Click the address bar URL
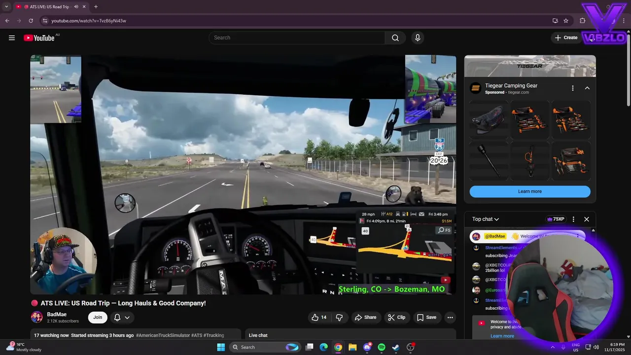This screenshot has height=355, width=631. (x=89, y=21)
